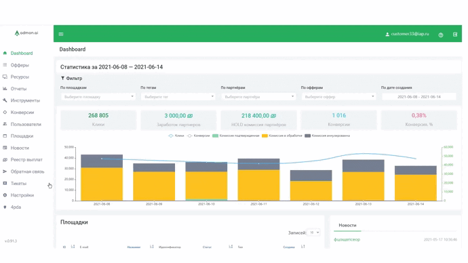The height and width of the screenshot is (263, 468).
Task: Toggle Комиссия подтвержденная legend swatch
Action: (x=215, y=136)
